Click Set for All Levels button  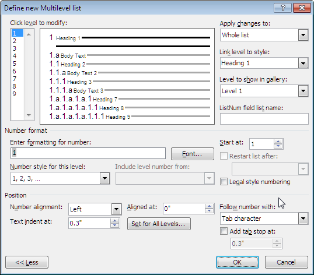coord(159,224)
